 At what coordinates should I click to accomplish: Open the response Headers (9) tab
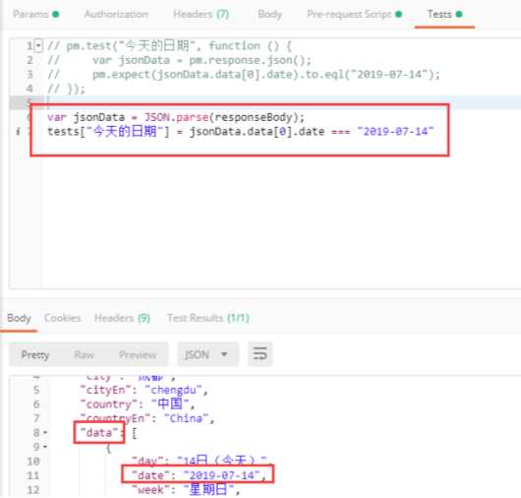click(122, 318)
